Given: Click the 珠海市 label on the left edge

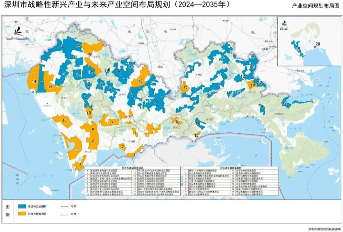Looking at the screenshot, I should pos(17,179).
